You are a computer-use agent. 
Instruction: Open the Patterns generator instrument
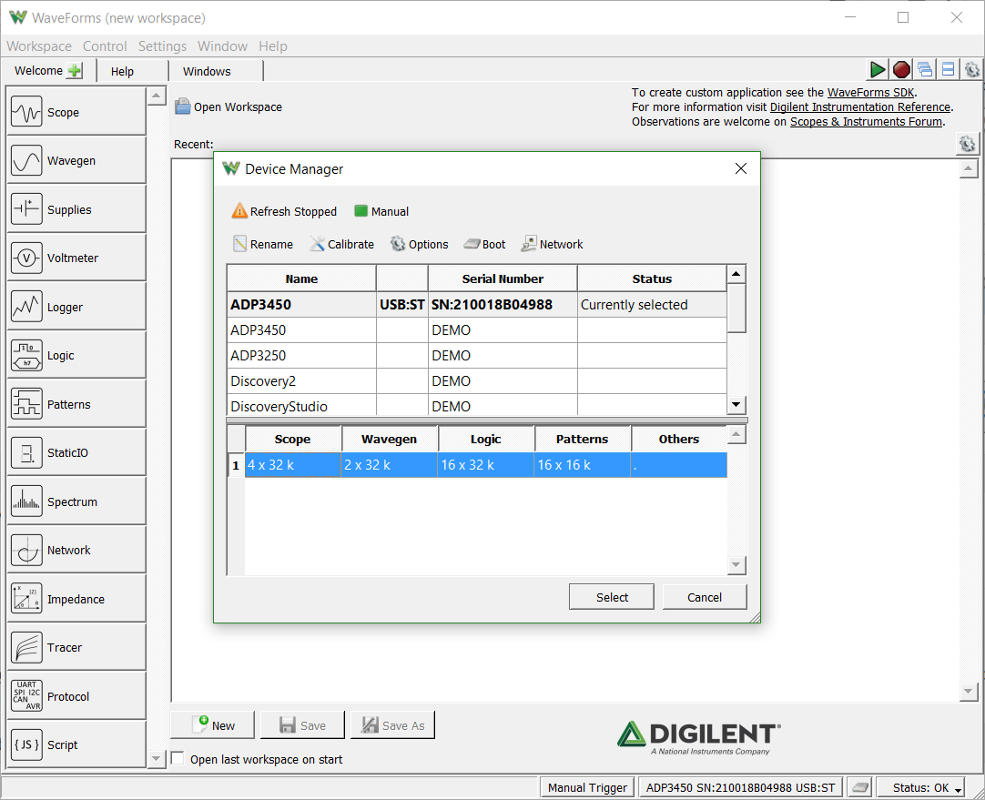click(76, 404)
